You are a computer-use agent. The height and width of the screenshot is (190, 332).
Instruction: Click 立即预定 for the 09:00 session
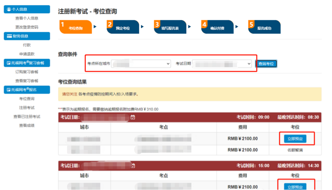(x=292, y=139)
